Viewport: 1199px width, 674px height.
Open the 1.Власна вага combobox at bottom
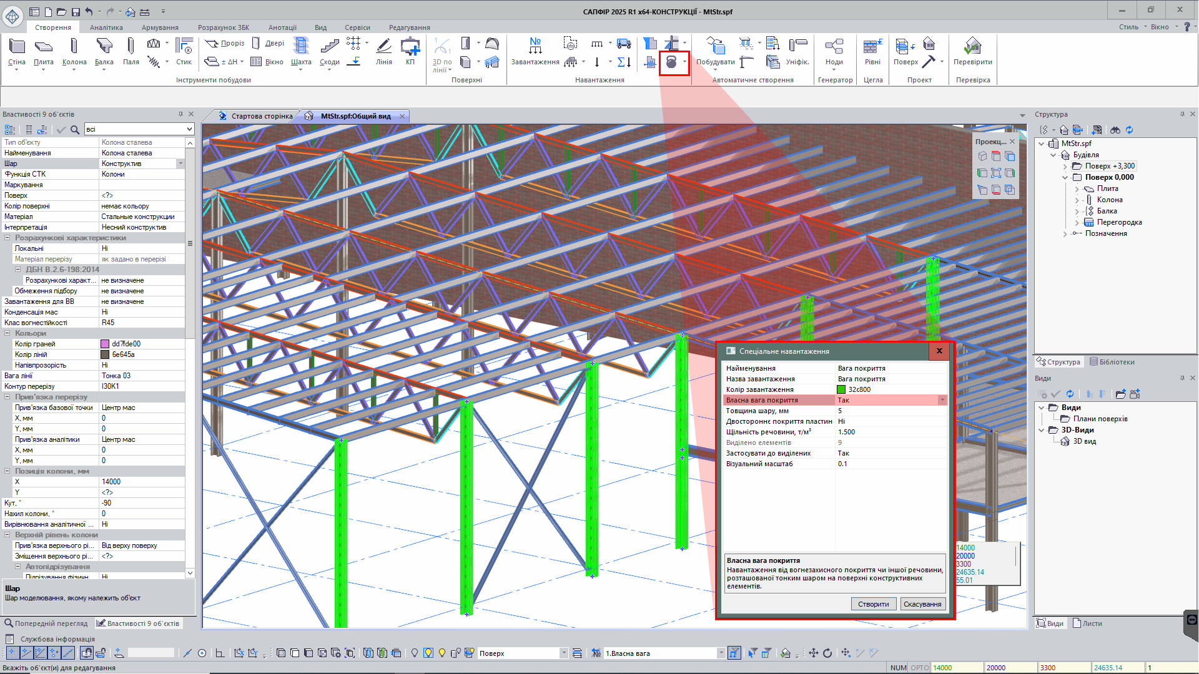[721, 653]
